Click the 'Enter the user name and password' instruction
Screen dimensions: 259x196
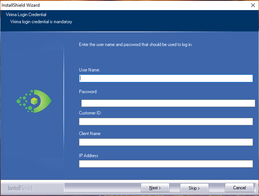click(135, 45)
